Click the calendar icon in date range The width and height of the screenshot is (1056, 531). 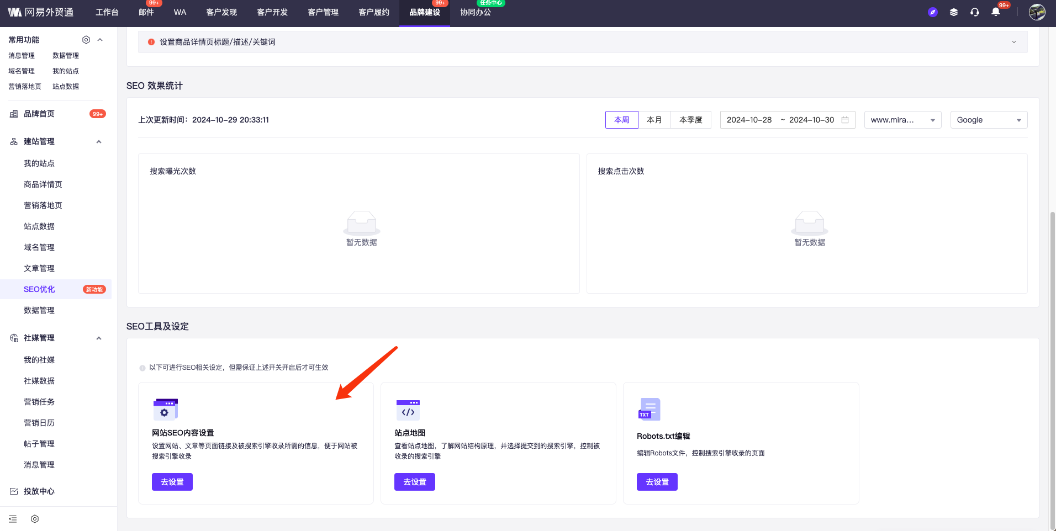coord(845,120)
